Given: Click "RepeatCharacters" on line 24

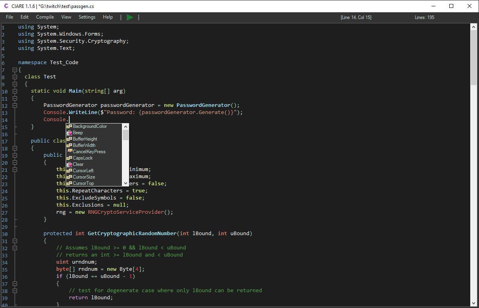Looking at the screenshot, I should tap(97, 191).
